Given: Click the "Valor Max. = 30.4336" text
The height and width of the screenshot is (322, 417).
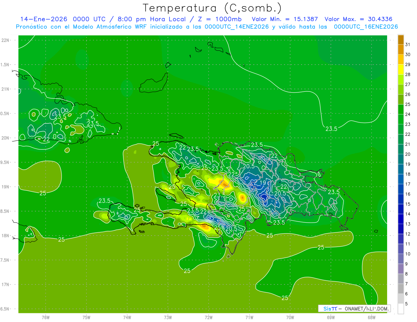Looking at the screenshot, I should [358, 19].
